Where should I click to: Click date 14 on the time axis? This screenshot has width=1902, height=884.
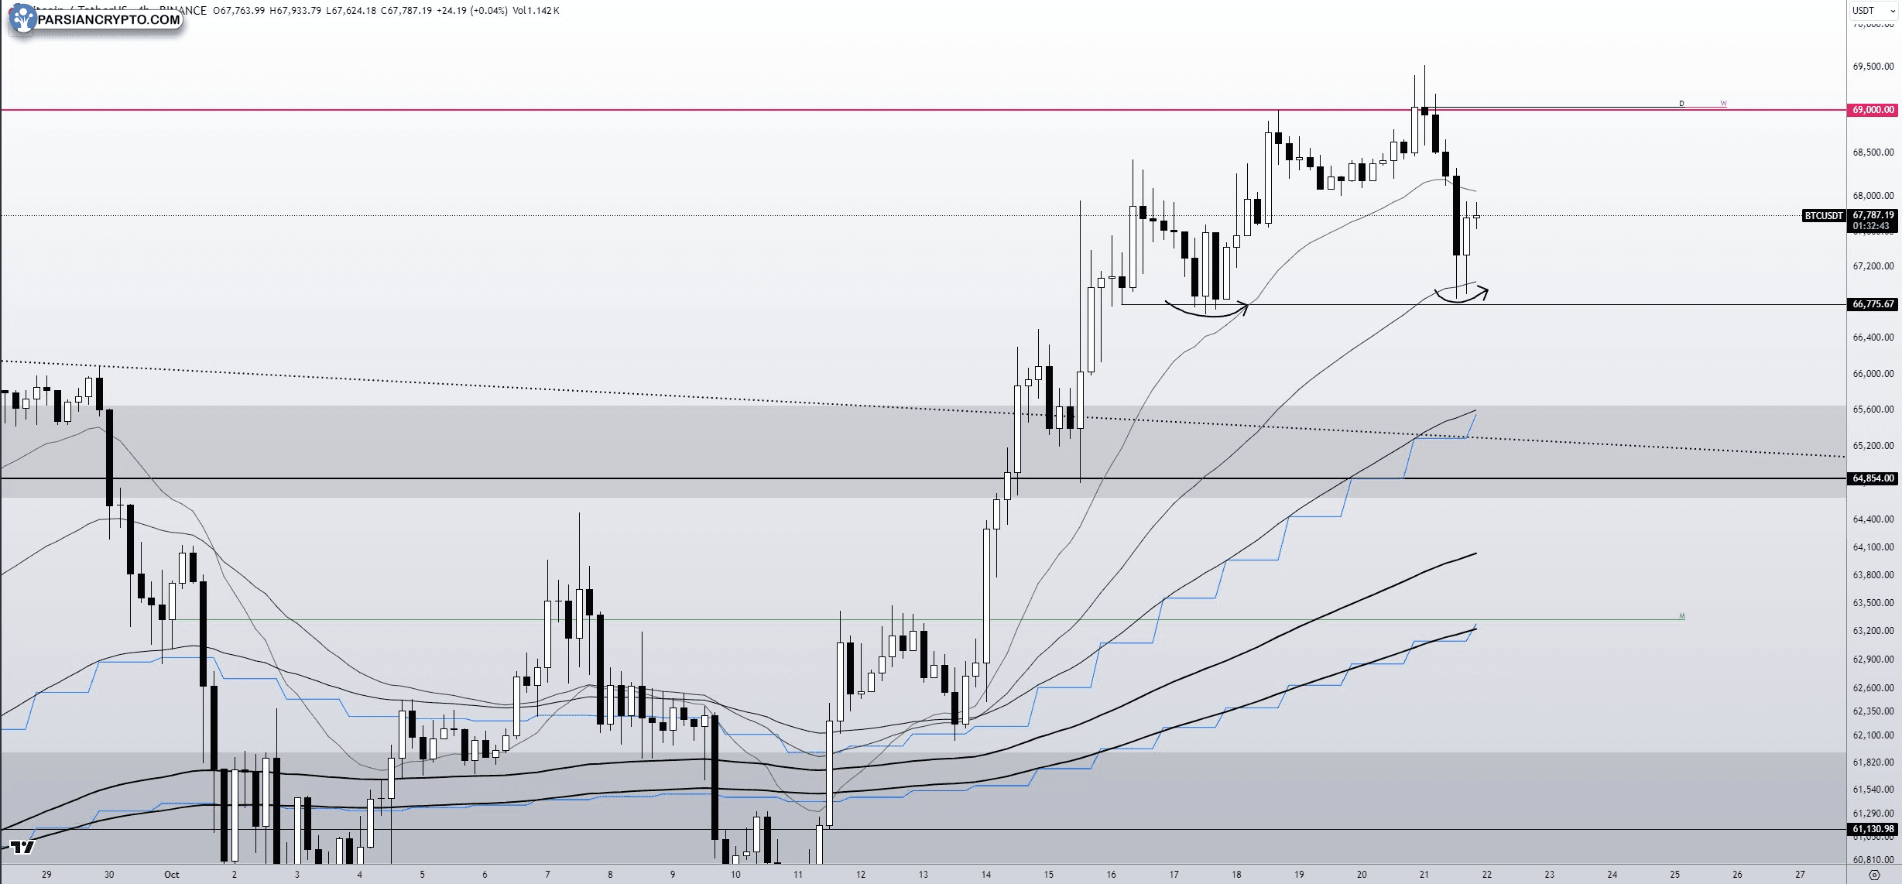(986, 875)
